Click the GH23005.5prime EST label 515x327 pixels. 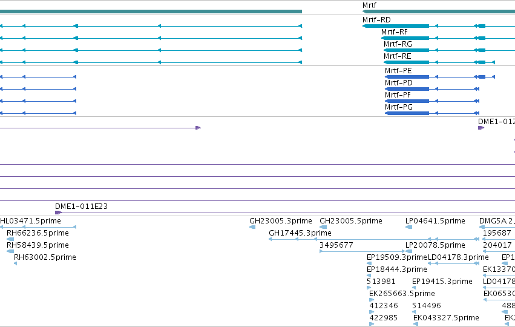coord(351,221)
